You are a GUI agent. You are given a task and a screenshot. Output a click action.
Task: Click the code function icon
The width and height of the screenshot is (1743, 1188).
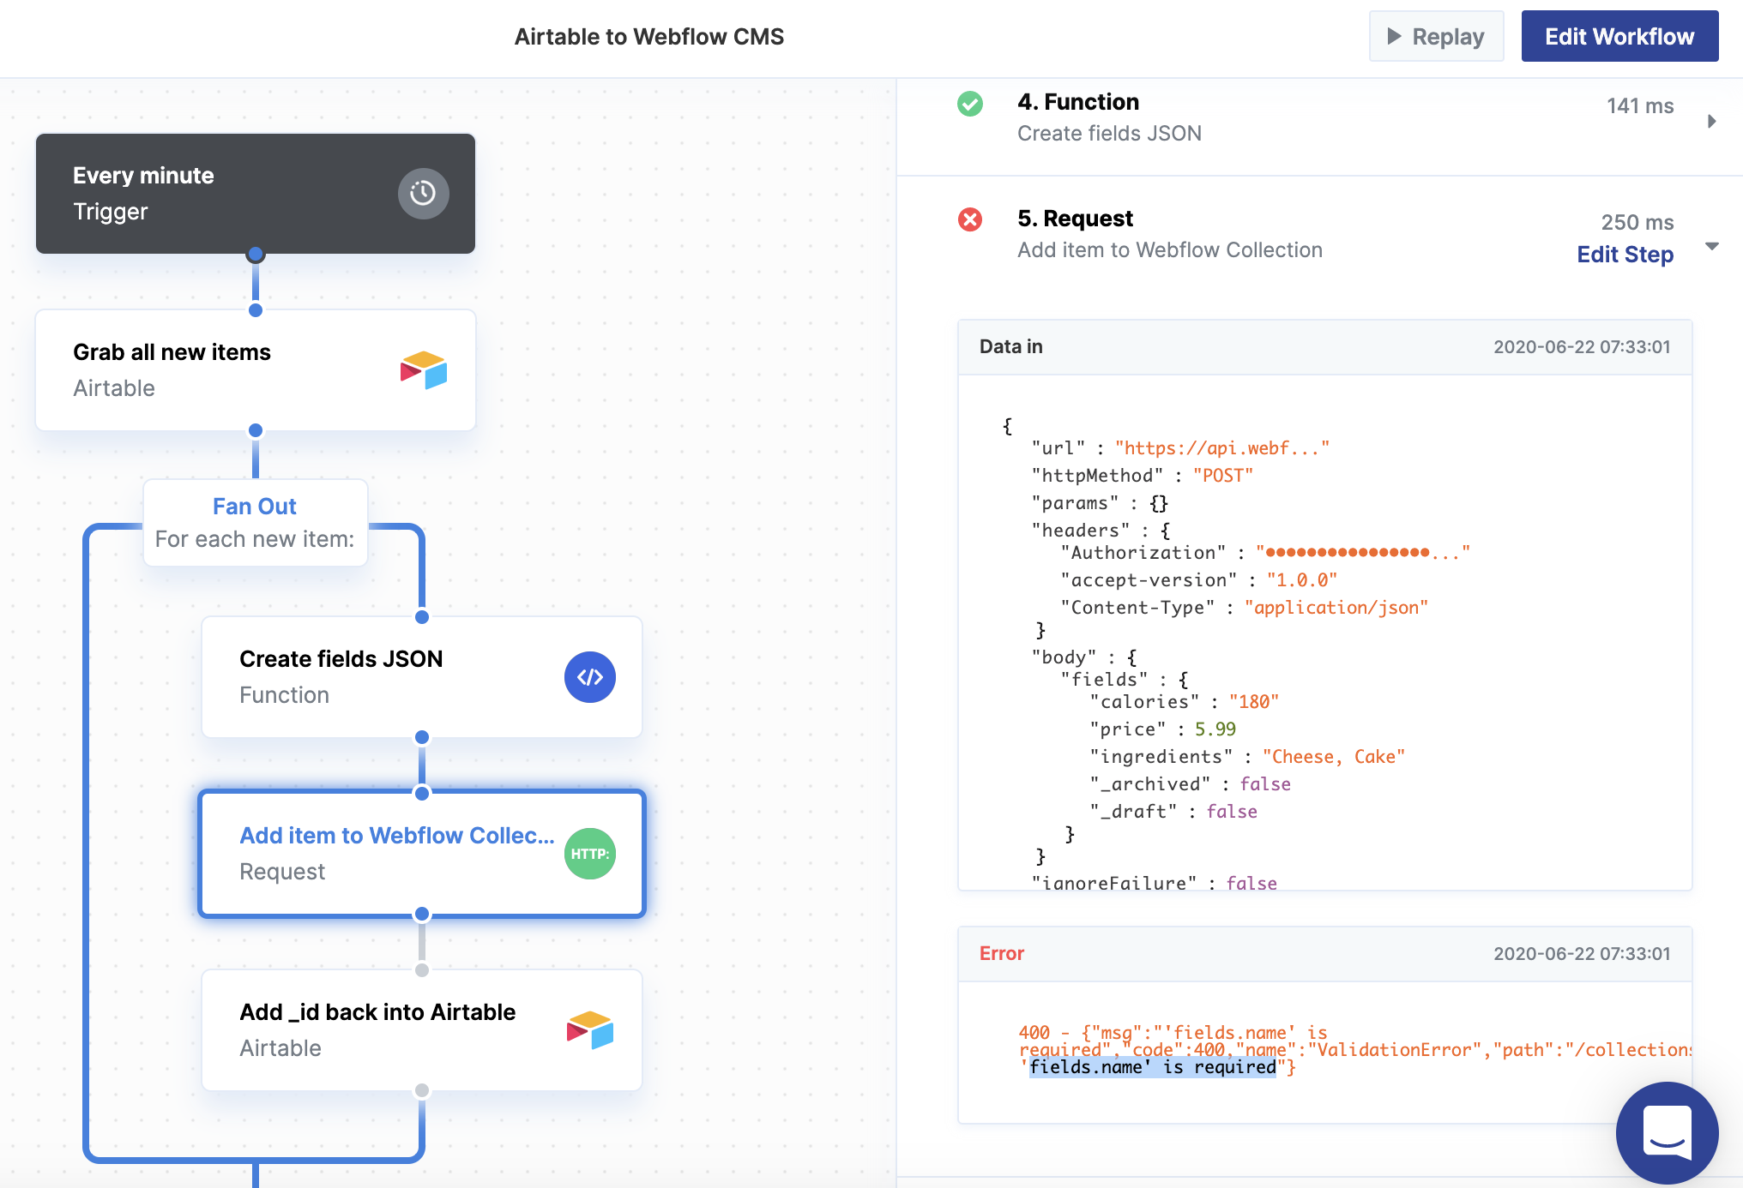tap(589, 677)
